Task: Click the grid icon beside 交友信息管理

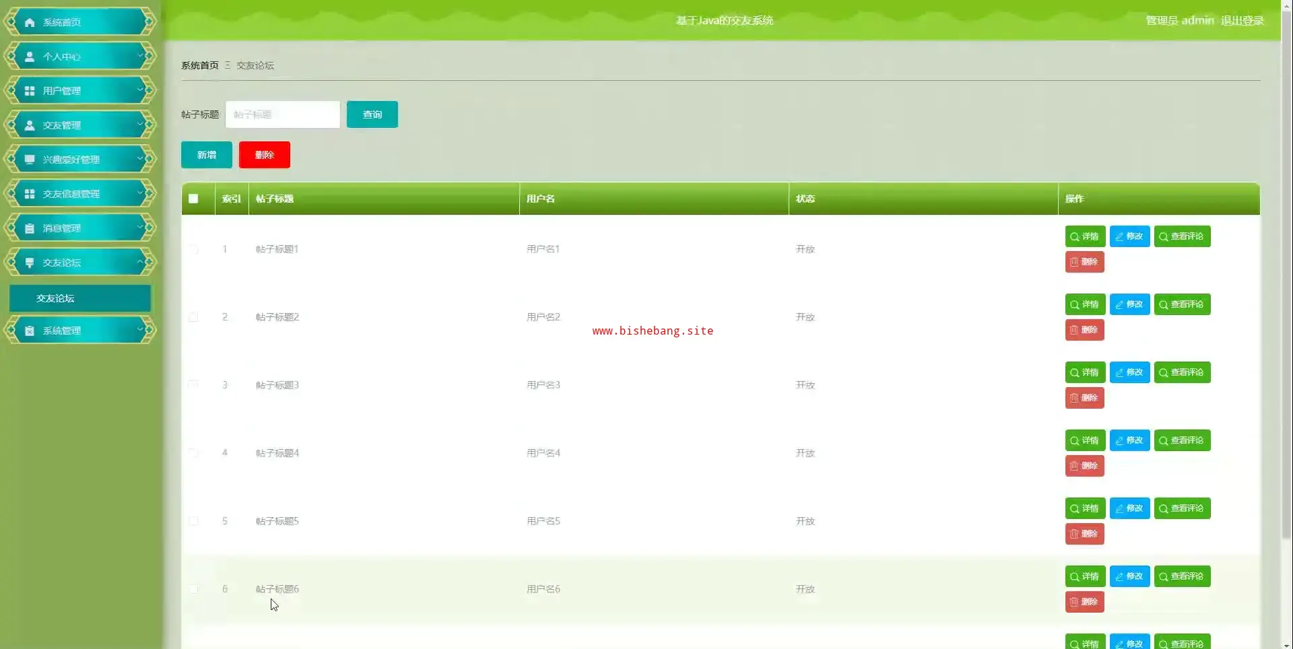Action: [x=30, y=194]
